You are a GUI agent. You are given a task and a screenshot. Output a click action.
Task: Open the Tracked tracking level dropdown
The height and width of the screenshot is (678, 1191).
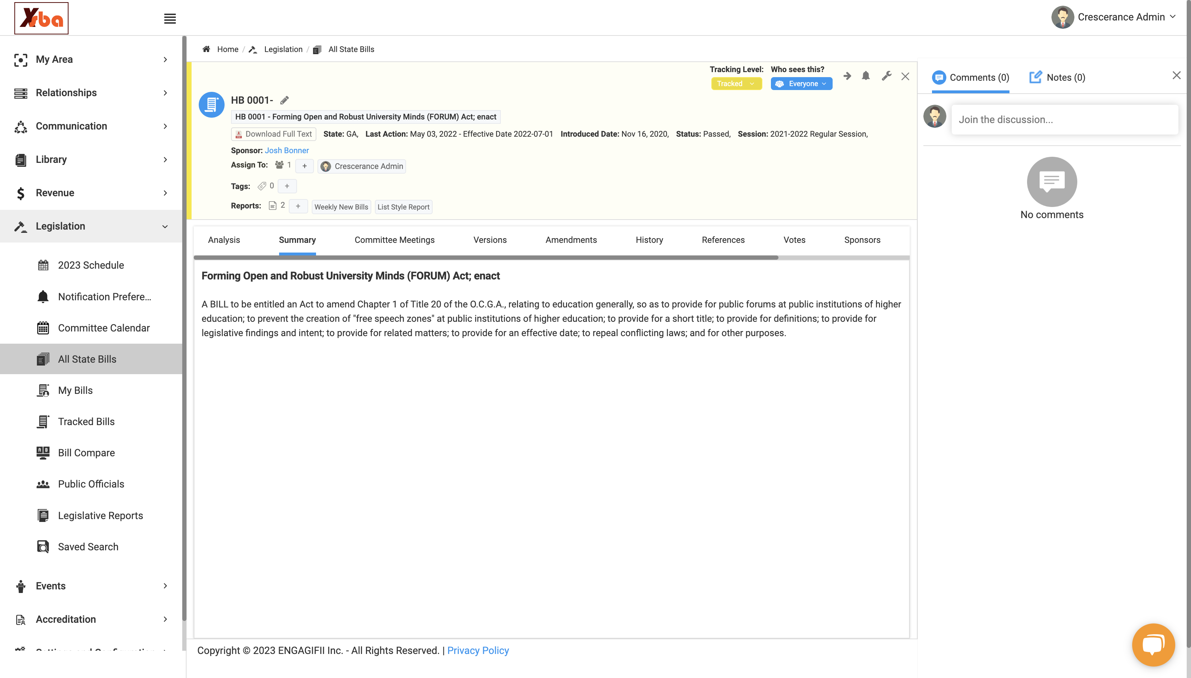point(736,84)
